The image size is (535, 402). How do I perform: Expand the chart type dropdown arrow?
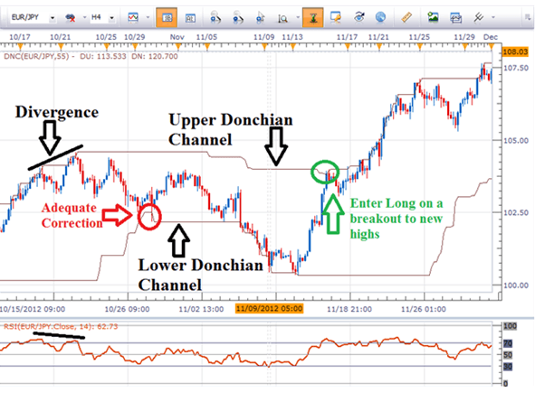point(148,17)
